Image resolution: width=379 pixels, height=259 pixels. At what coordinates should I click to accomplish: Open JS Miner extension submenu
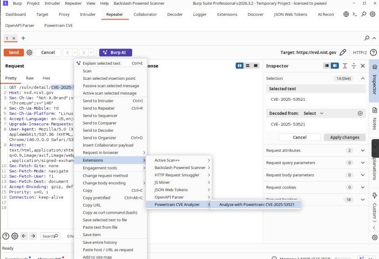tap(179, 182)
